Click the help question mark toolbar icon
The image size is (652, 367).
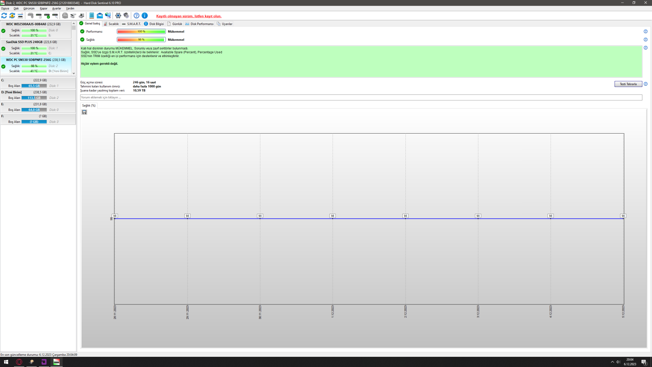point(137,16)
